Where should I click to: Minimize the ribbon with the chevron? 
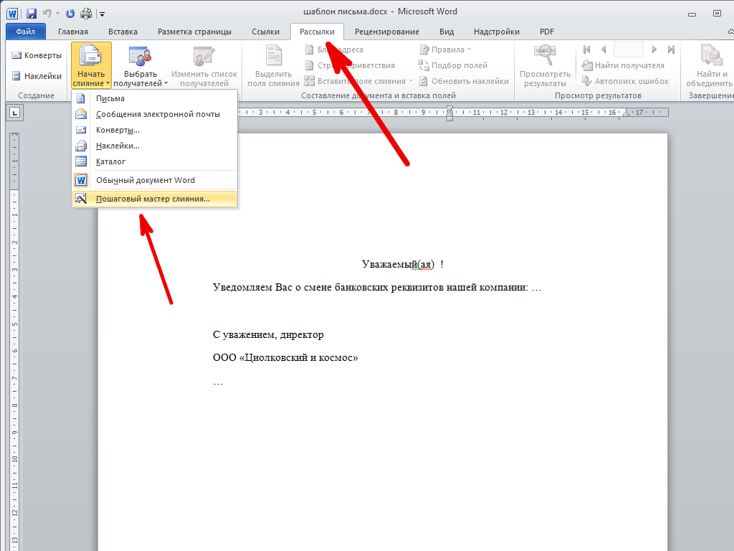tap(730, 32)
